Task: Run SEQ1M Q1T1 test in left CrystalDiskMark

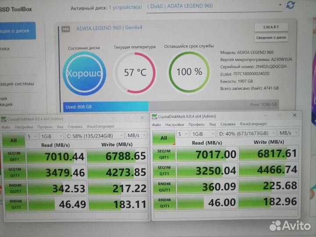Action: [15, 172]
